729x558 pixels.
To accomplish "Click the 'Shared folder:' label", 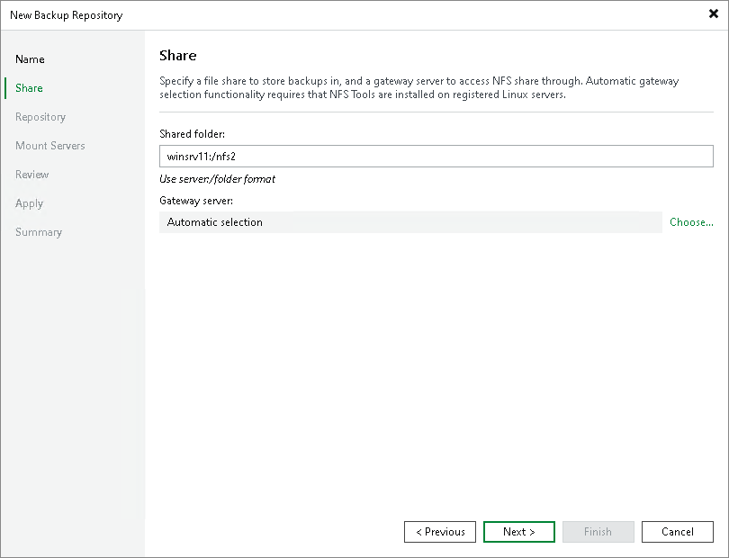I will [192, 134].
